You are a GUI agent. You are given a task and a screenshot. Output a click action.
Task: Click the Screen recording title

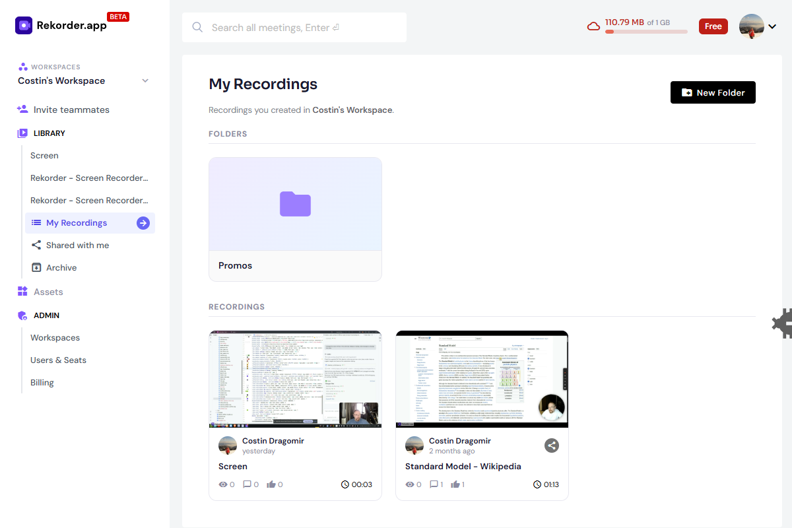[233, 466]
